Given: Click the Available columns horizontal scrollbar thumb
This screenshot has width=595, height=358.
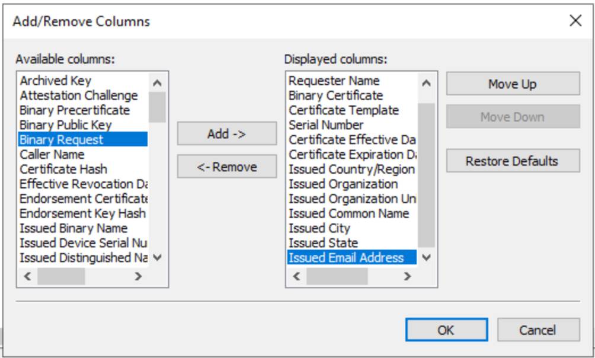Looking at the screenshot, I should coord(60,276).
